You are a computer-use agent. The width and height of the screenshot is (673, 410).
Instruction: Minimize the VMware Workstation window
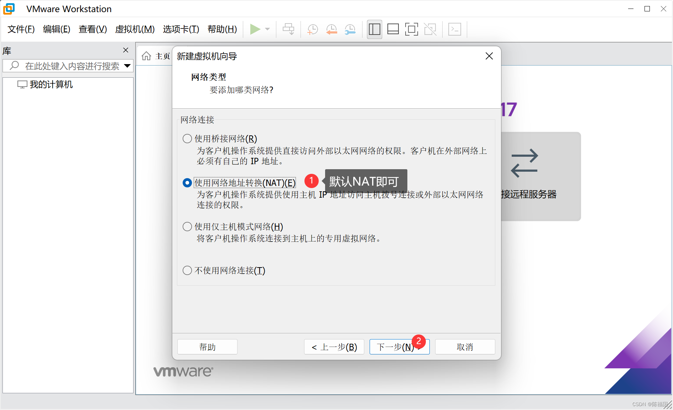tap(631, 9)
